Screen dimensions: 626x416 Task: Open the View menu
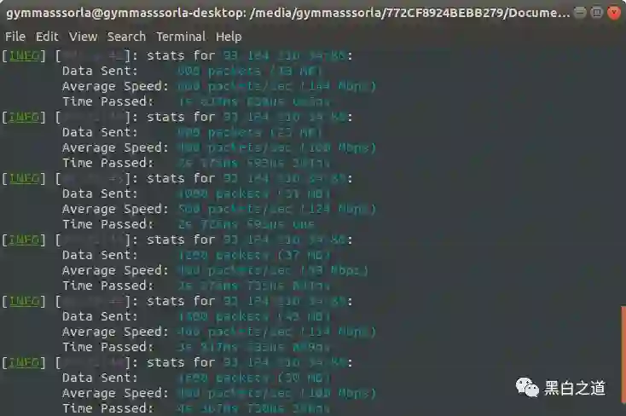click(83, 37)
